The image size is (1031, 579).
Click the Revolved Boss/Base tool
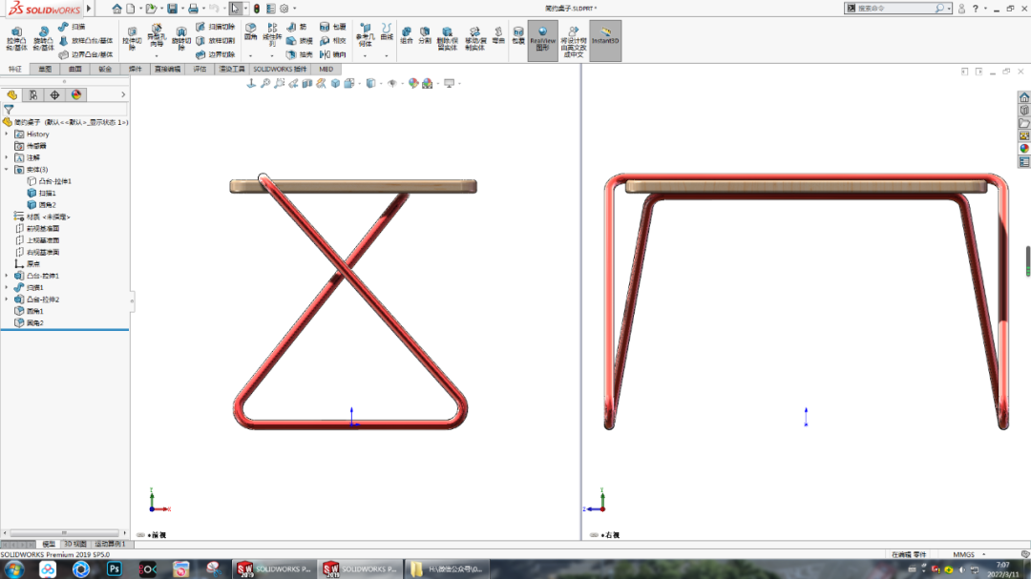tap(43, 39)
